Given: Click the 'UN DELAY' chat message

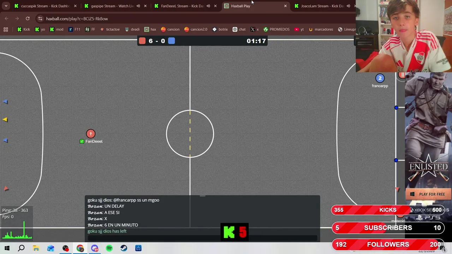Looking at the screenshot, I should (x=106, y=206).
